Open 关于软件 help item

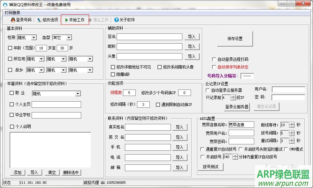125,20
